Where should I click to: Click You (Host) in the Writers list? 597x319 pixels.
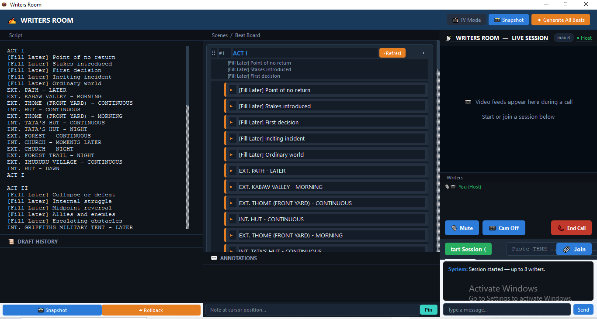(469, 187)
